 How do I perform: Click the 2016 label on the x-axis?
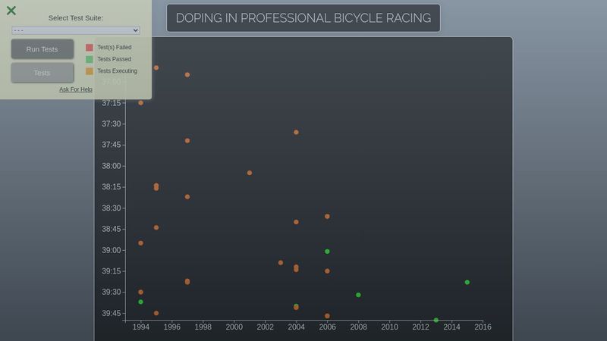pyautogui.click(x=483, y=327)
